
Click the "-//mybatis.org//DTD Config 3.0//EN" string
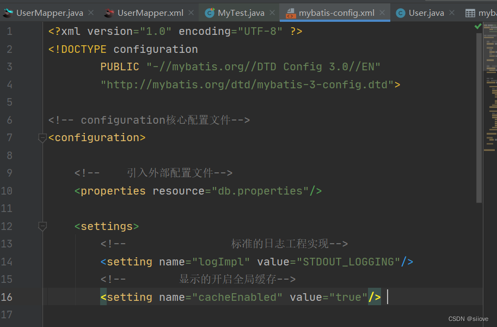pos(263,66)
